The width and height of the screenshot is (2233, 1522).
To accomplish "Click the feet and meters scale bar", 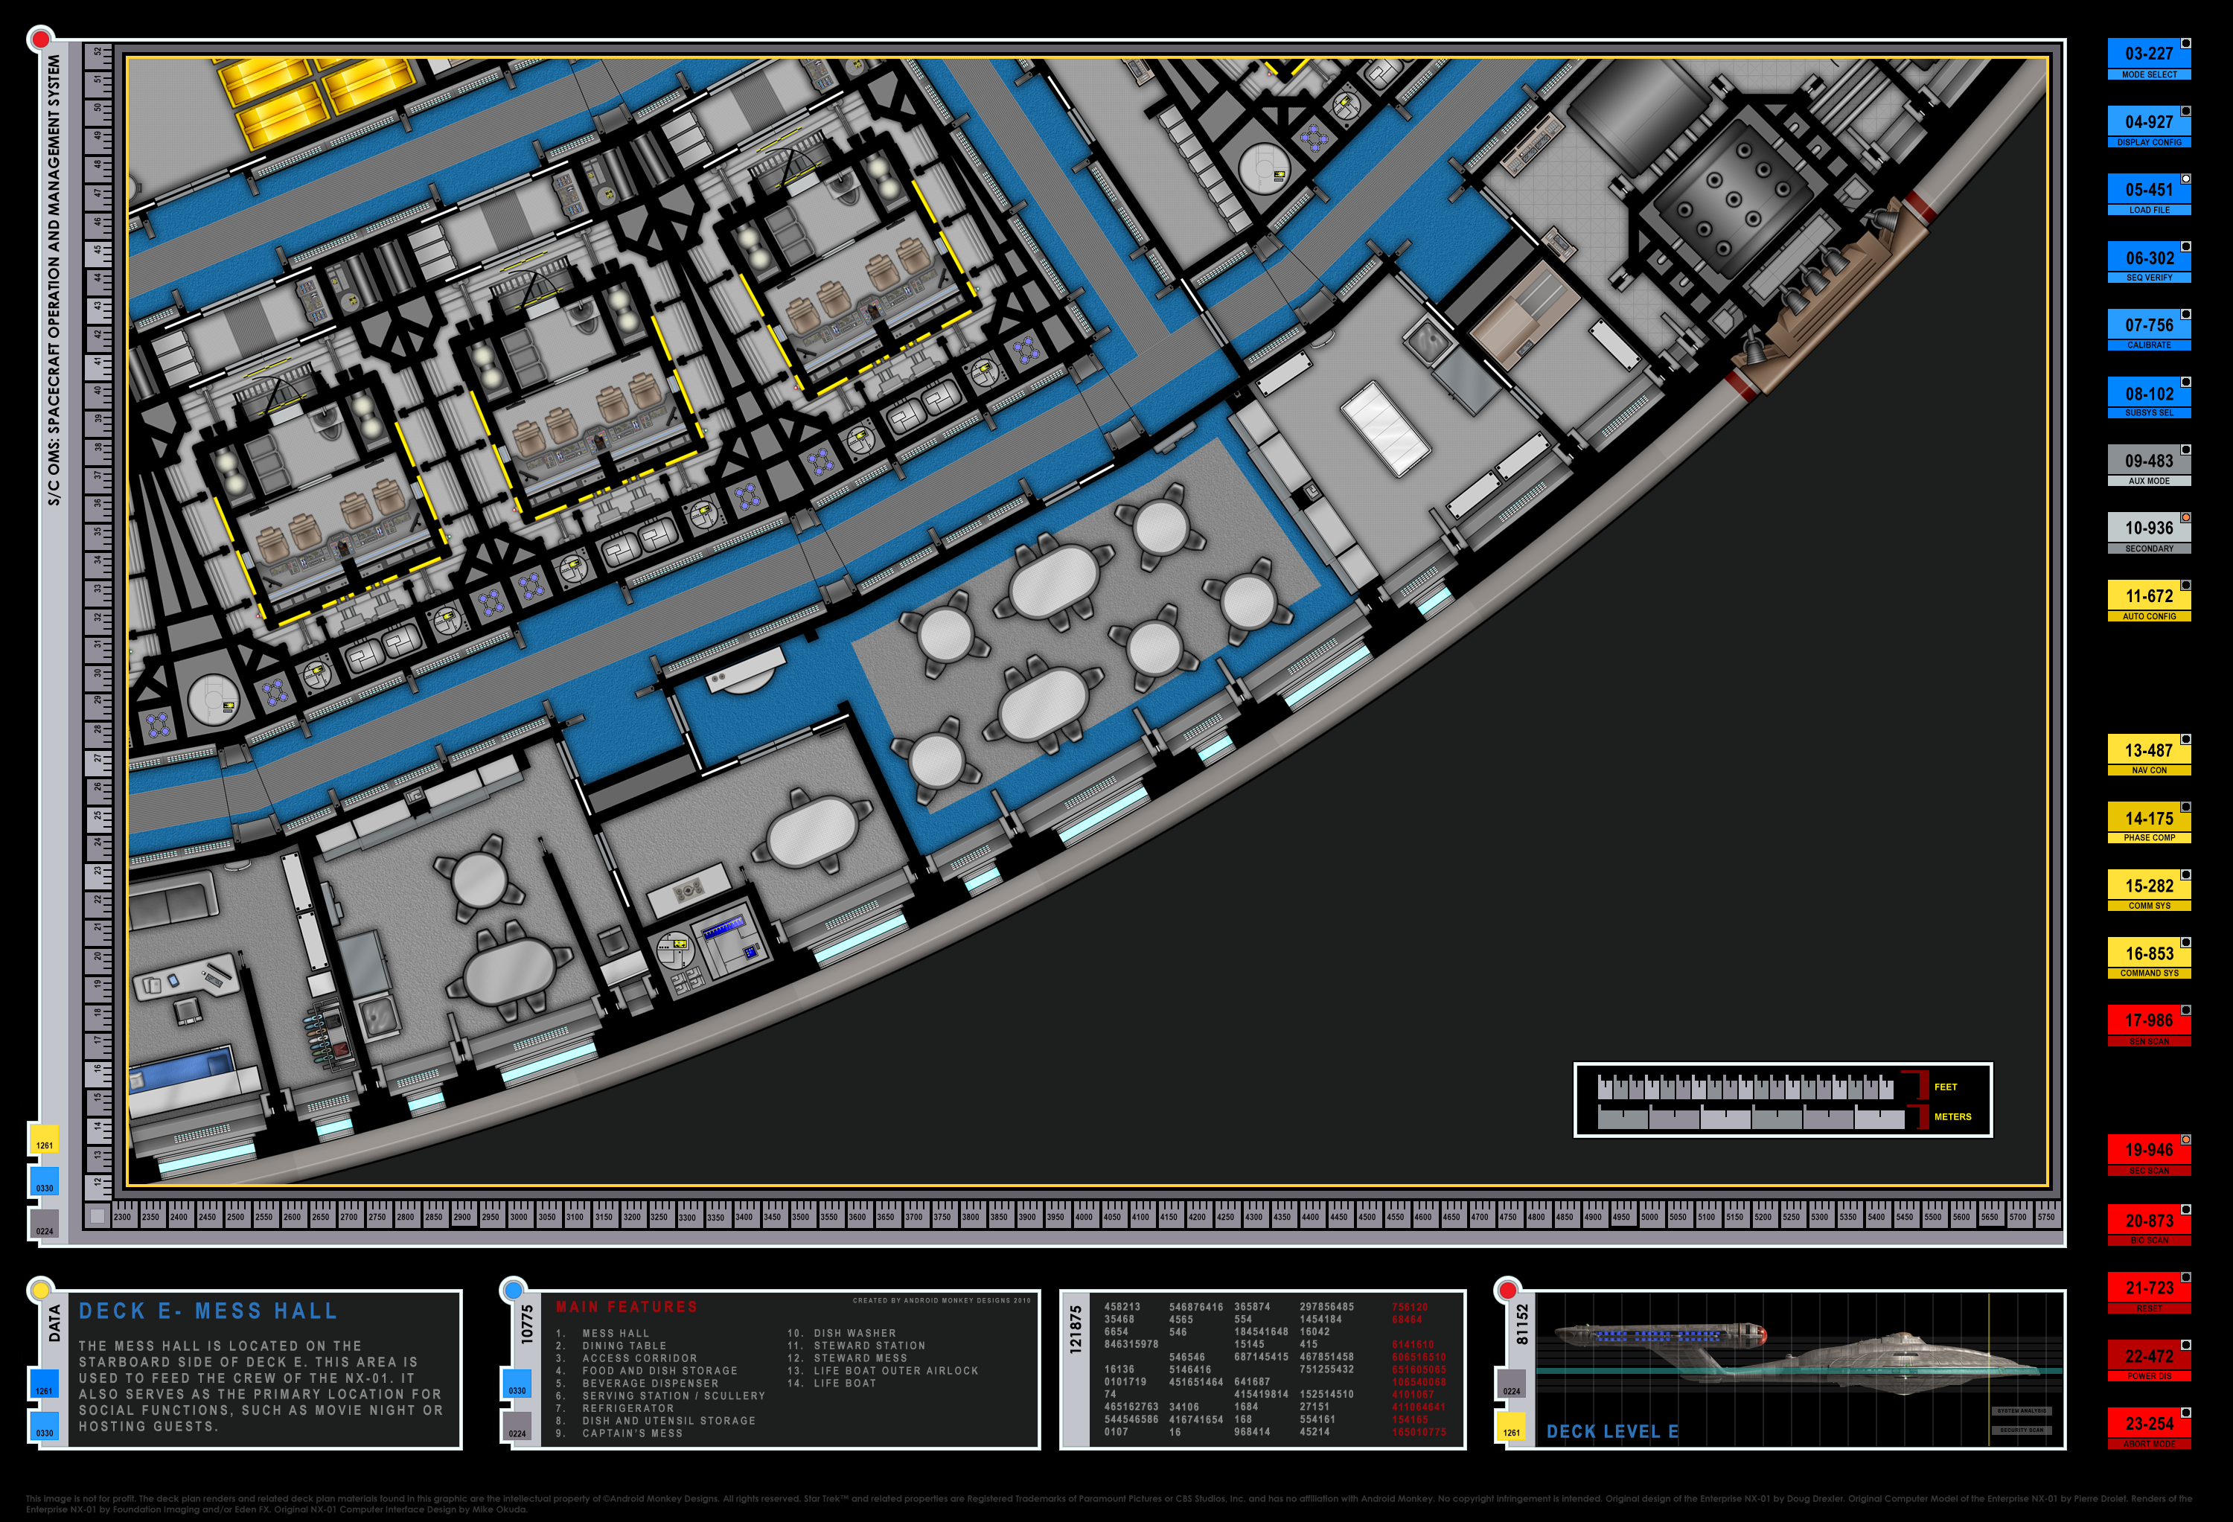I will (1783, 1100).
